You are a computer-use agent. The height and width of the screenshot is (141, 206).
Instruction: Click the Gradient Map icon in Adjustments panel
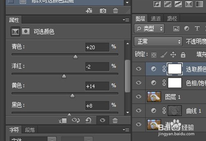[199, 4]
